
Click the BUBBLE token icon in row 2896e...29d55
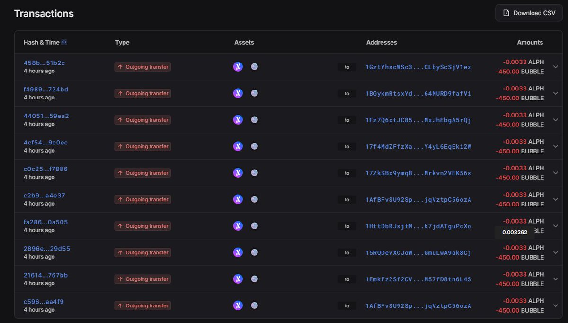pos(255,252)
